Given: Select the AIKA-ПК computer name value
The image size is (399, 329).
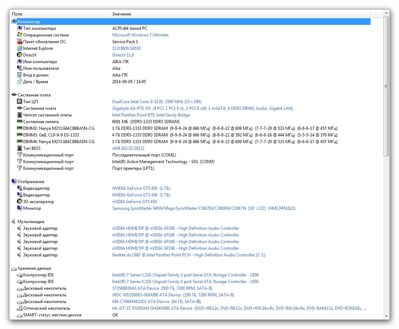Looking at the screenshot, I should pyautogui.click(x=120, y=61).
